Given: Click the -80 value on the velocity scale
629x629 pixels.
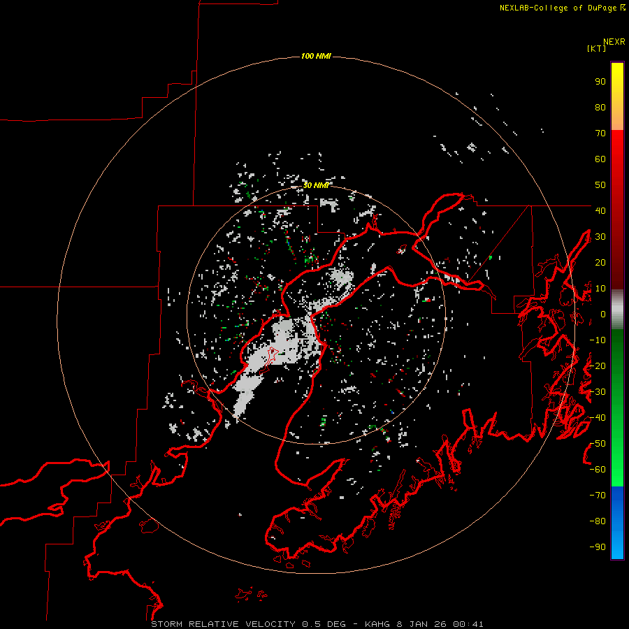Looking at the screenshot, I should (x=598, y=521).
